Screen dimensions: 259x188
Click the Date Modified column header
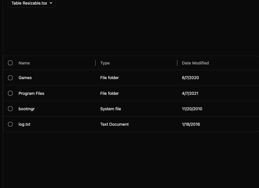(x=195, y=63)
